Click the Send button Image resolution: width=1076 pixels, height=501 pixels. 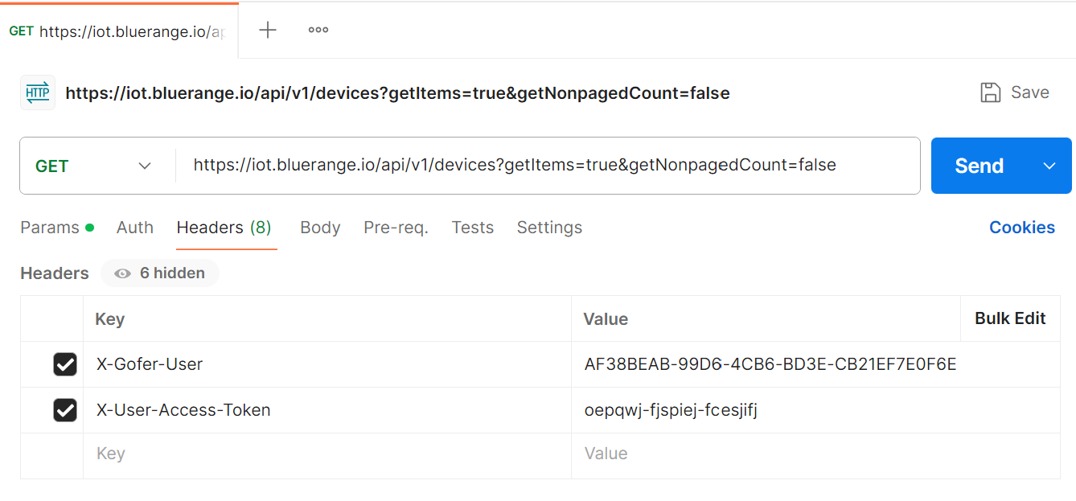click(x=979, y=166)
